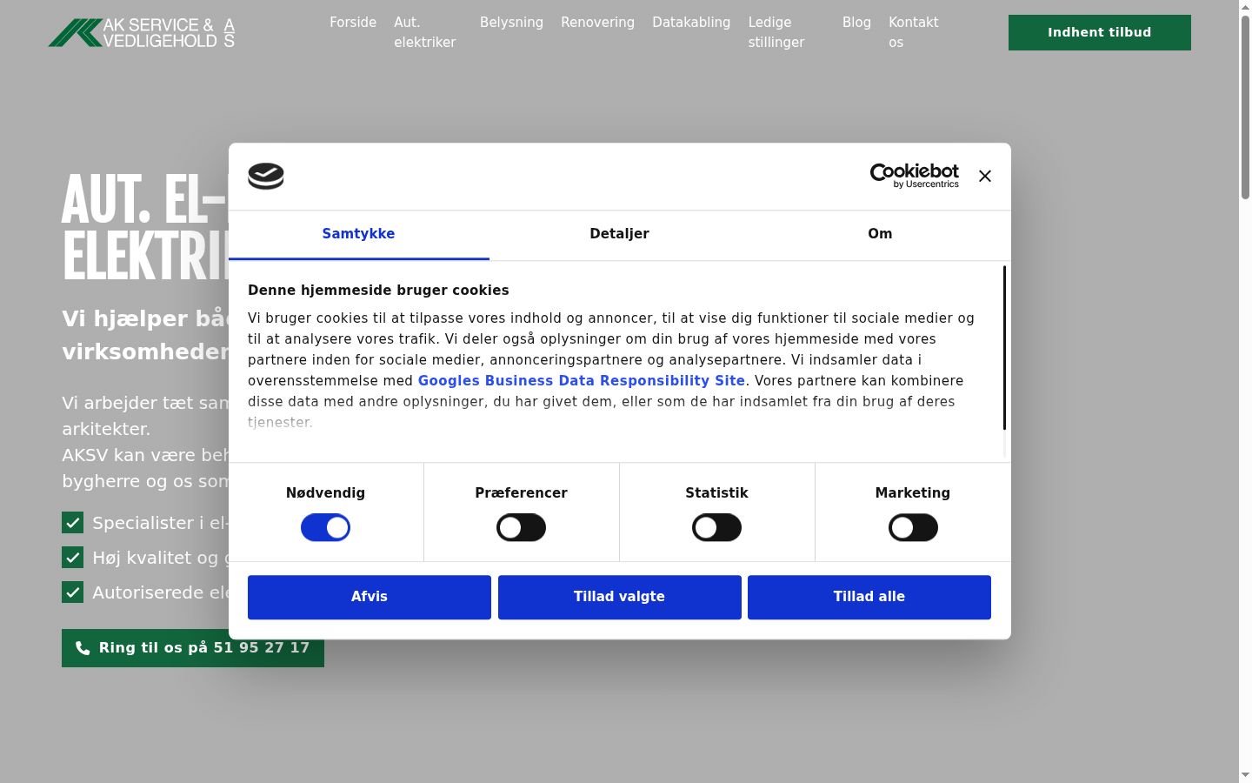1252x783 pixels.
Task: Click Tillad alle to accept cookies
Action: point(869,597)
